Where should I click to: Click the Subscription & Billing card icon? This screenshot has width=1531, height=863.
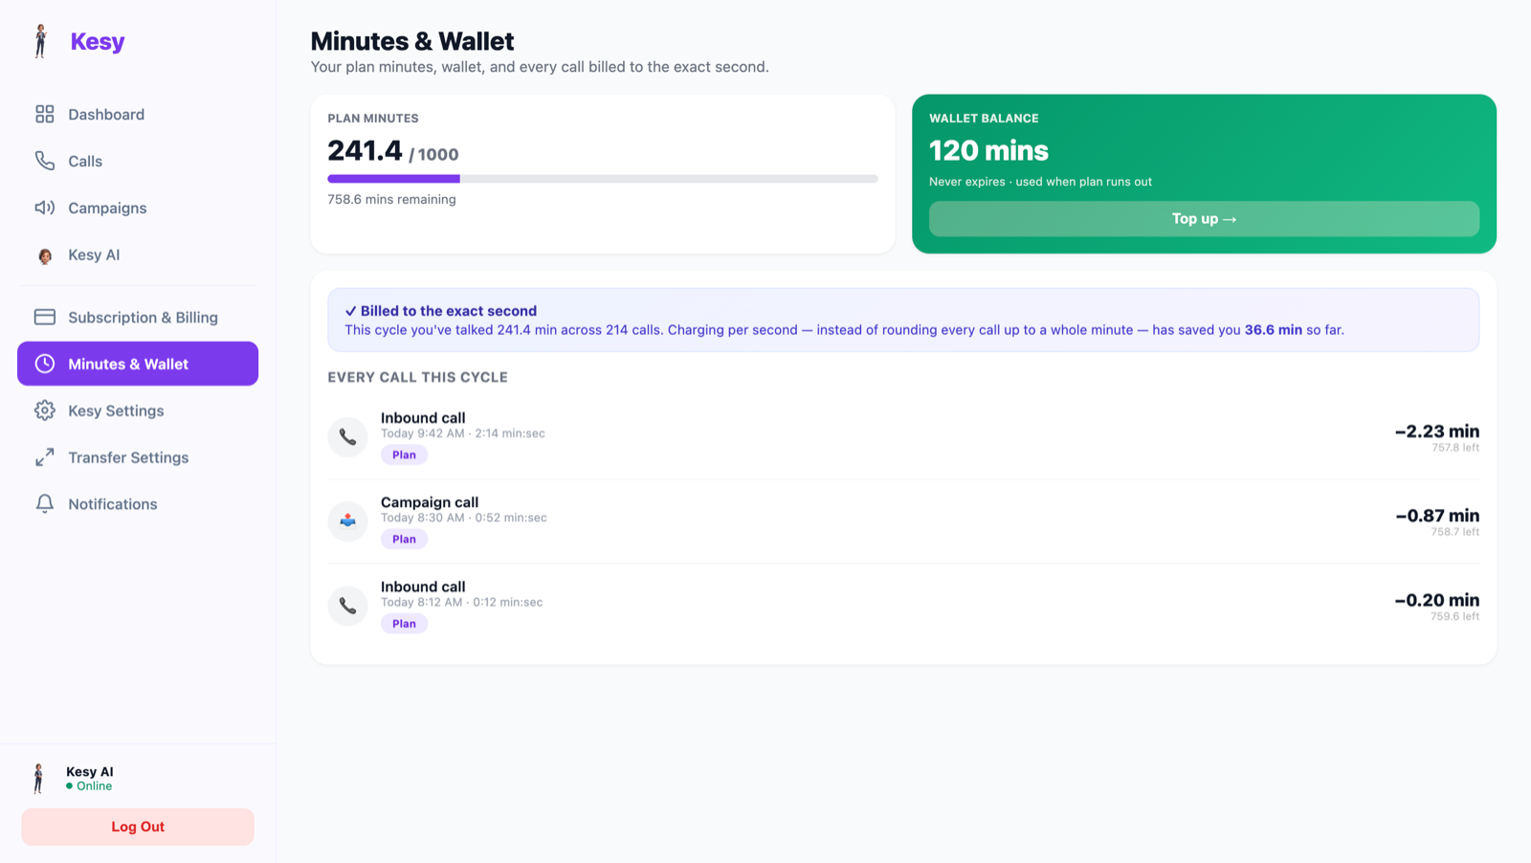[x=45, y=317]
